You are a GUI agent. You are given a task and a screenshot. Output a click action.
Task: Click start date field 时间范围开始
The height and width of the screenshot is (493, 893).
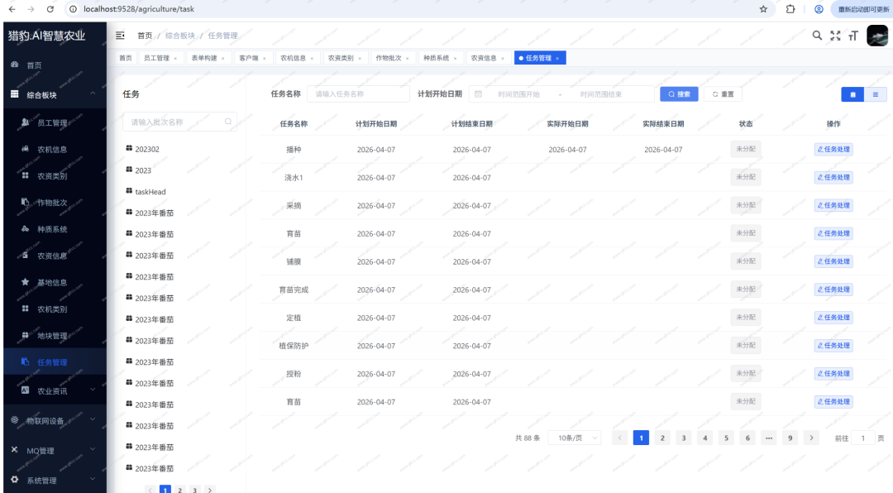point(518,94)
